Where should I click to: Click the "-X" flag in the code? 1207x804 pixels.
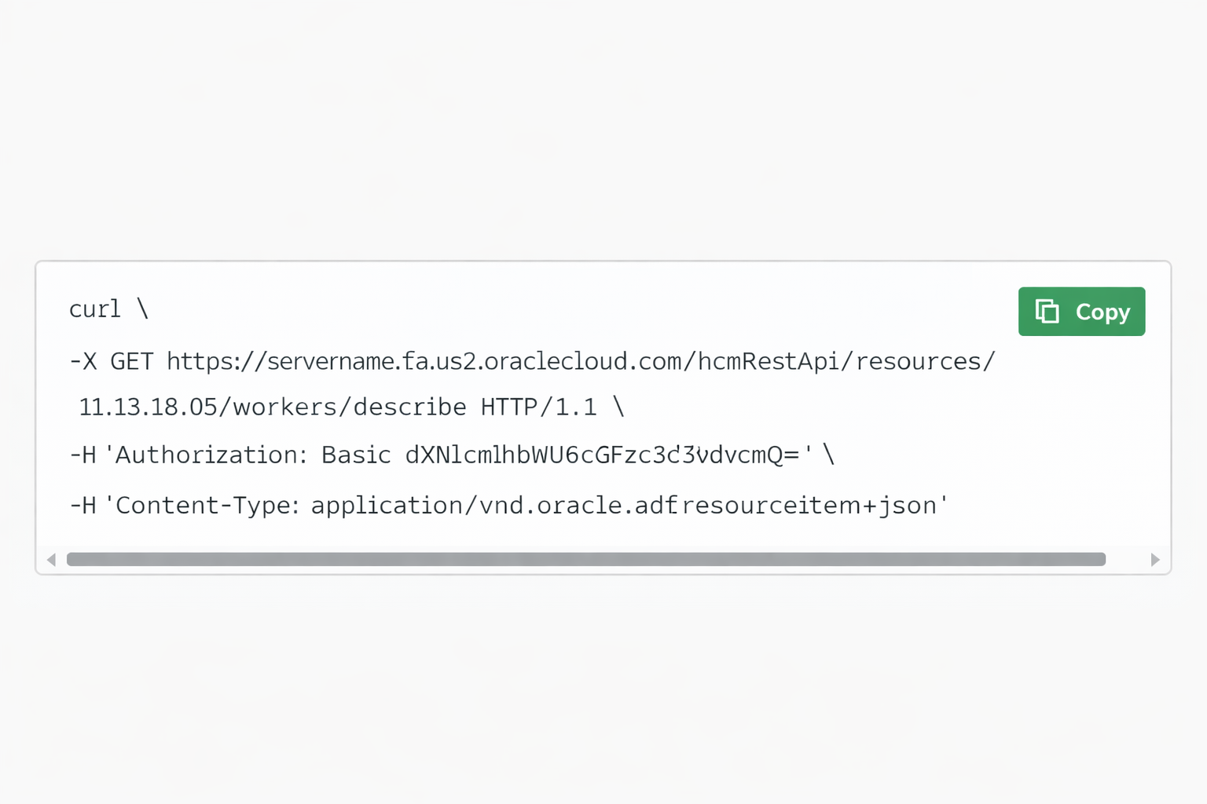point(83,362)
